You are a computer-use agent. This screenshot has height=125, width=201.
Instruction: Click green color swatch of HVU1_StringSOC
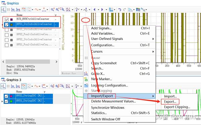(x=11, y=101)
